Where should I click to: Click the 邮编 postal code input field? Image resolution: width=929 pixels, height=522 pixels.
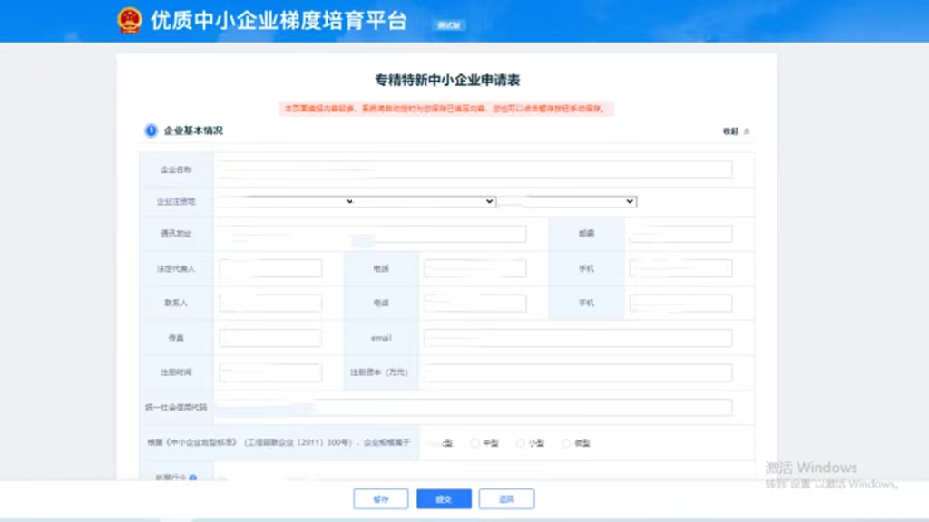pos(680,235)
